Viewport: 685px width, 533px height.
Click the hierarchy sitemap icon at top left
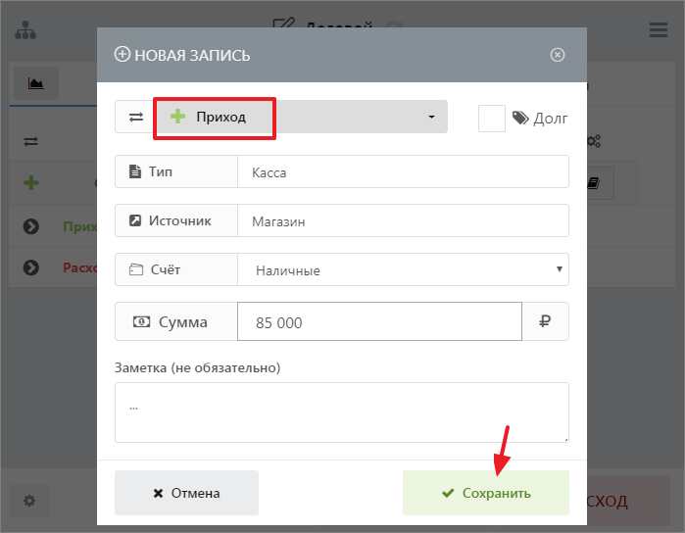(25, 29)
